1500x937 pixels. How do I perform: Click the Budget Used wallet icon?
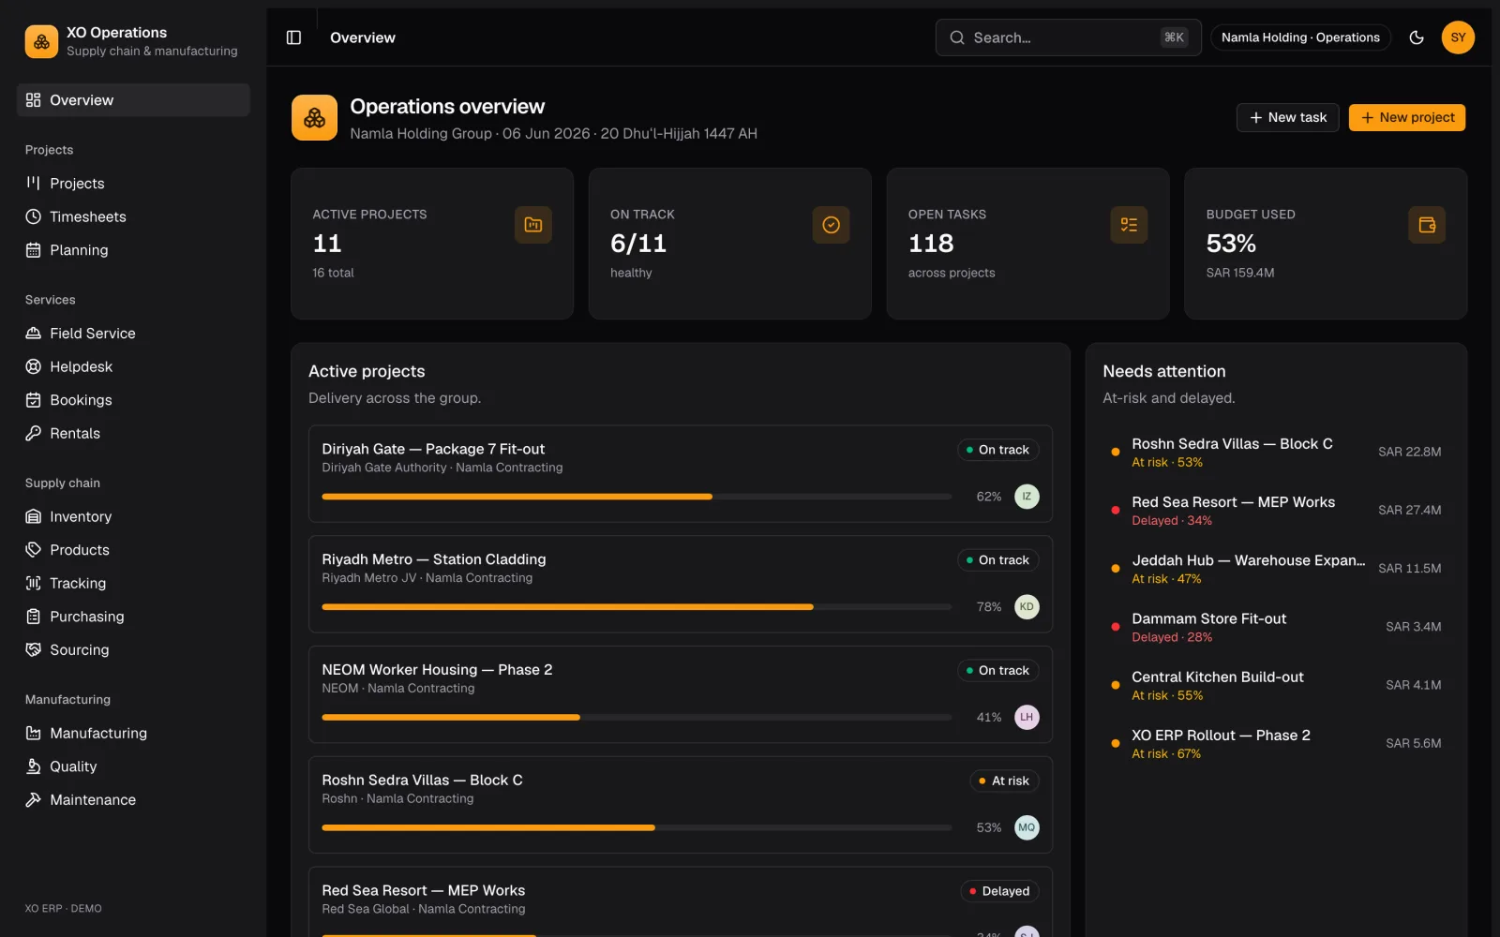[x=1427, y=225]
